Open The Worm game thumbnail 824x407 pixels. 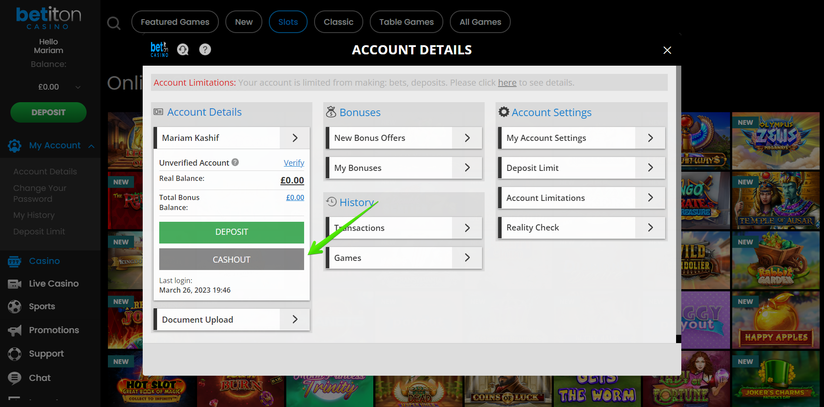(x=597, y=391)
